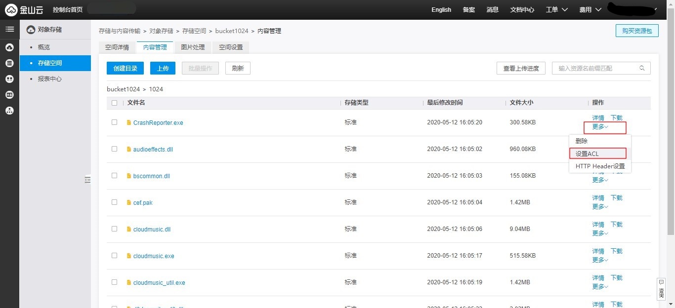Screen dimensions: 675x308
Task: Expand 更多 menu for cloudmusic_util.exe
Action: coord(600,287)
